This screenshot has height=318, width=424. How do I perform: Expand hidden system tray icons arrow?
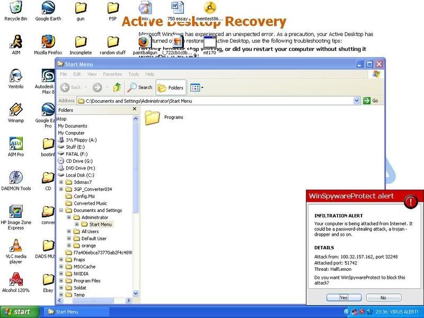tap(347, 312)
